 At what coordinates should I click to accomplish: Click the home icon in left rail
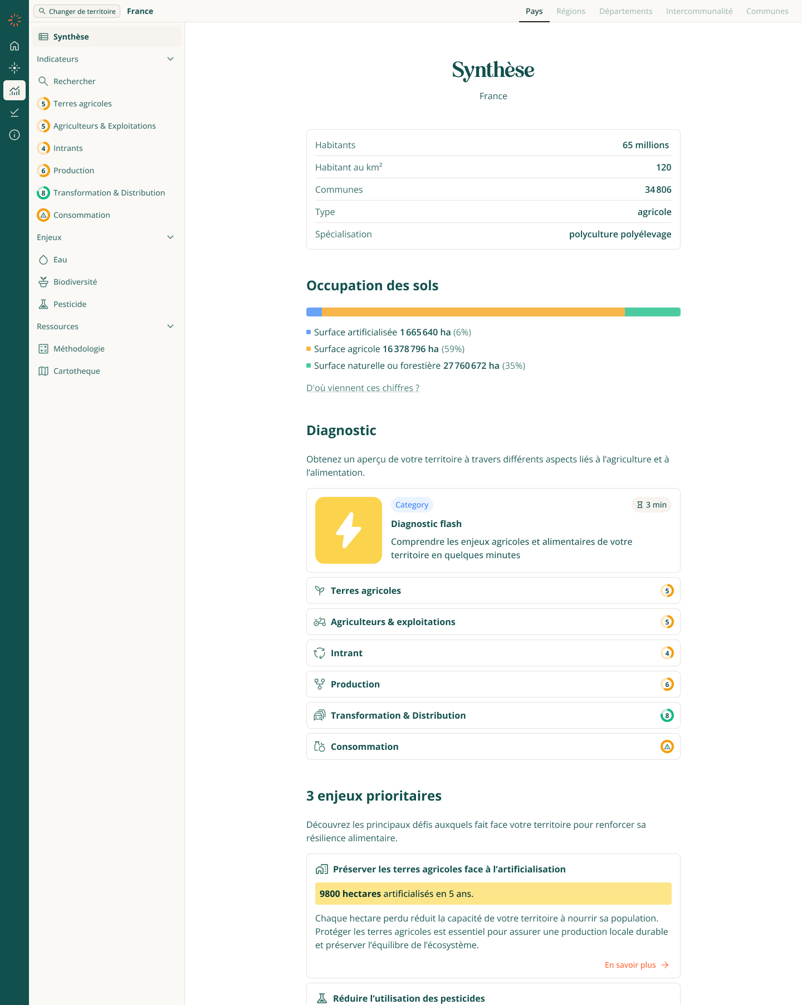[14, 46]
